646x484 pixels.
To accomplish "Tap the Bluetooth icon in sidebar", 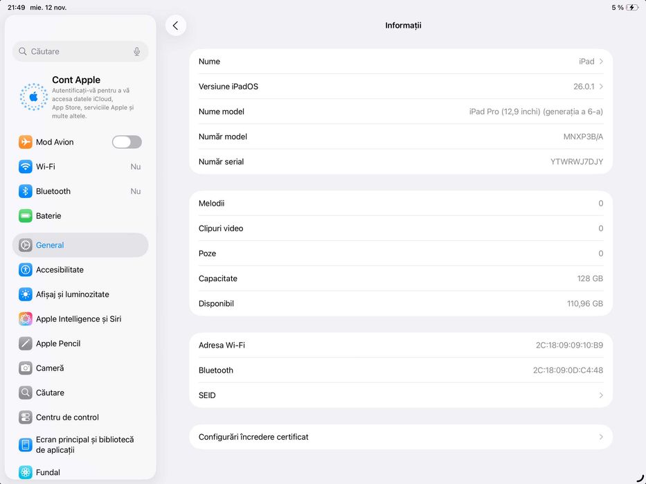I will pos(25,191).
